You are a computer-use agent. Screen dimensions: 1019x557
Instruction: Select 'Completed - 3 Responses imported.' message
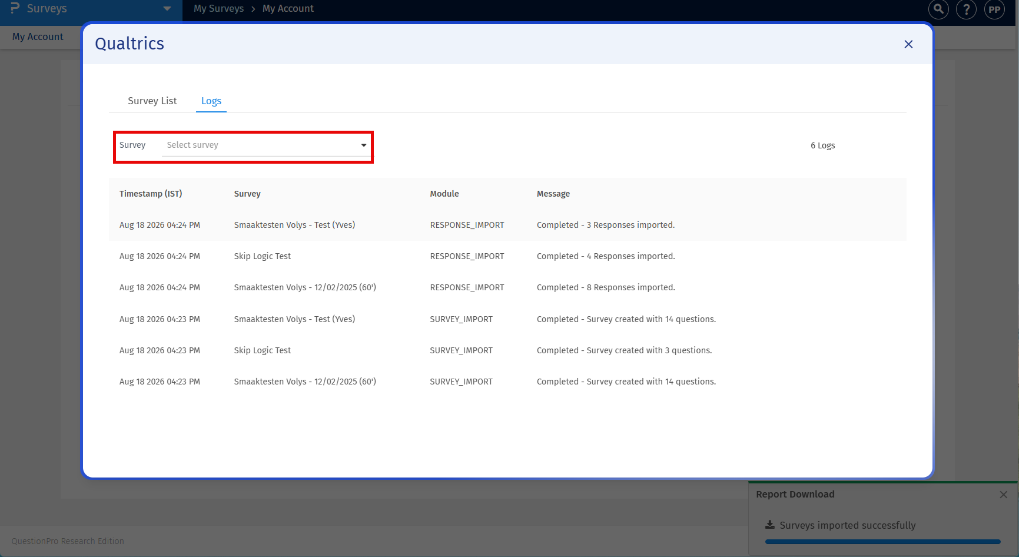606,225
